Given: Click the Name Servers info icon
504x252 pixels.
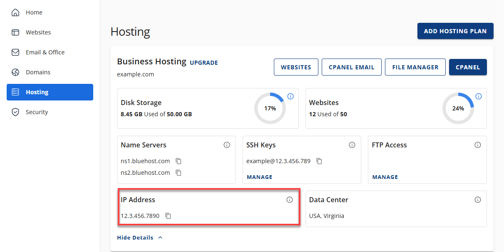Looking at the screenshot, I should point(227,145).
